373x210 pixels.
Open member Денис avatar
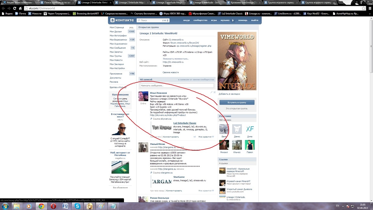point(237,129)
